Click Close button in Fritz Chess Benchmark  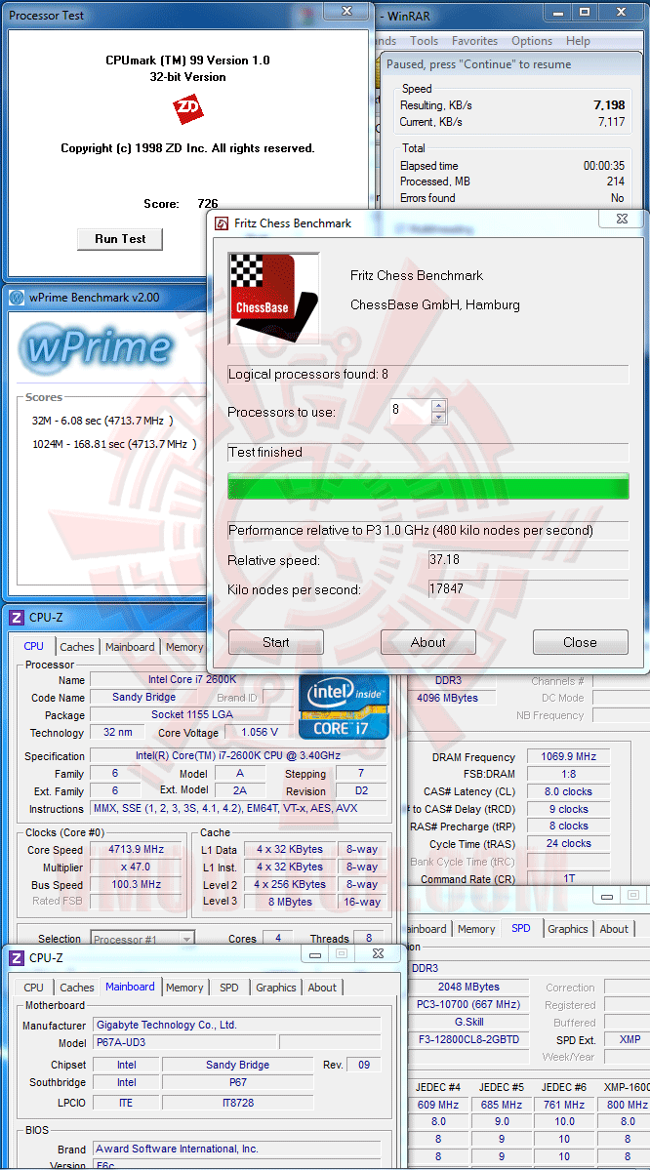coord(581,642)
